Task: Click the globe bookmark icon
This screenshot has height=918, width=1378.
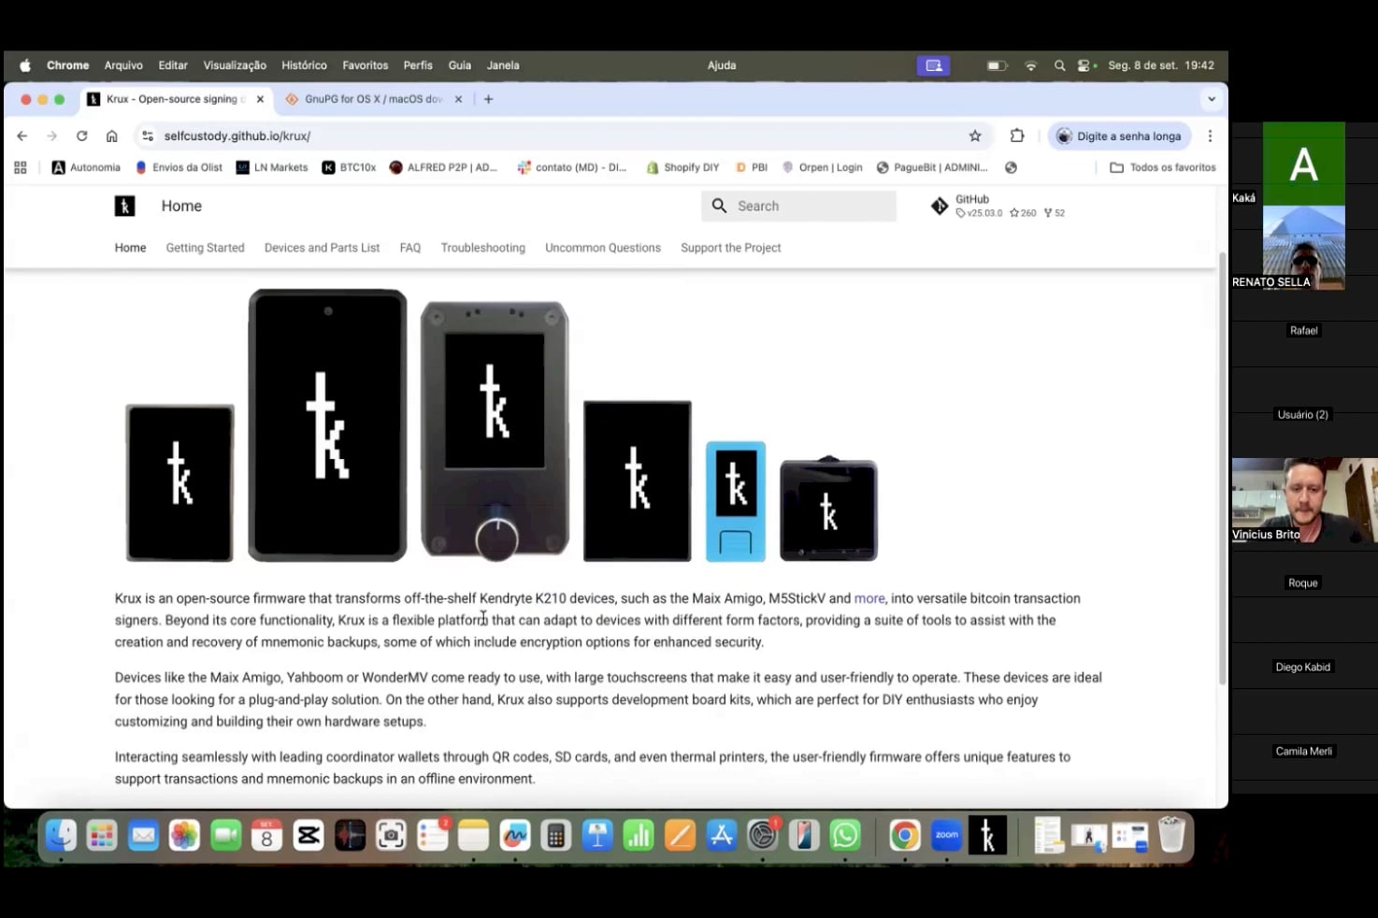Action: point(1011,167)
